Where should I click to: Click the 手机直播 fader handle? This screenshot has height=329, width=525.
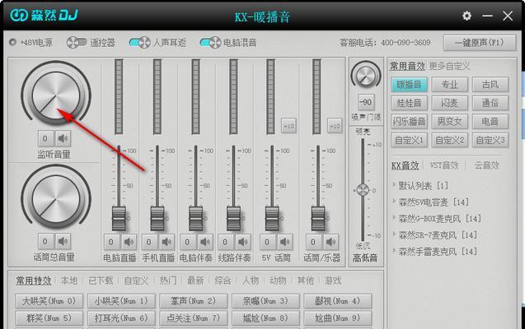[x=157, y=219]
